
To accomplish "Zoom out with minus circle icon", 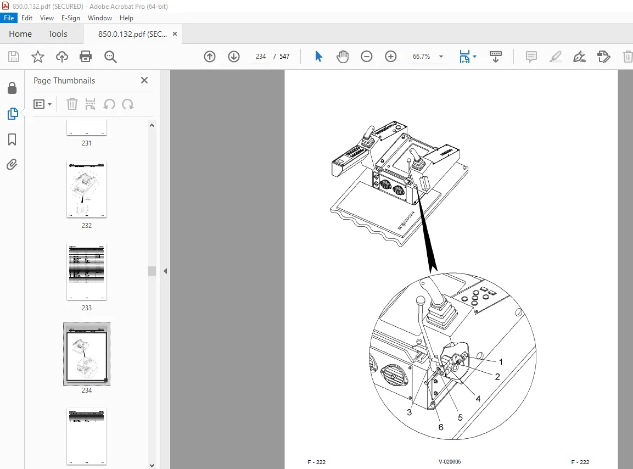I will coord(367,57).
